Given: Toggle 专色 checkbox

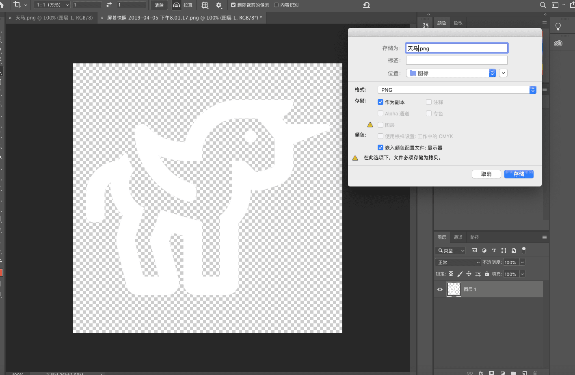Looking at the screenshot, I should click(429, 113).
